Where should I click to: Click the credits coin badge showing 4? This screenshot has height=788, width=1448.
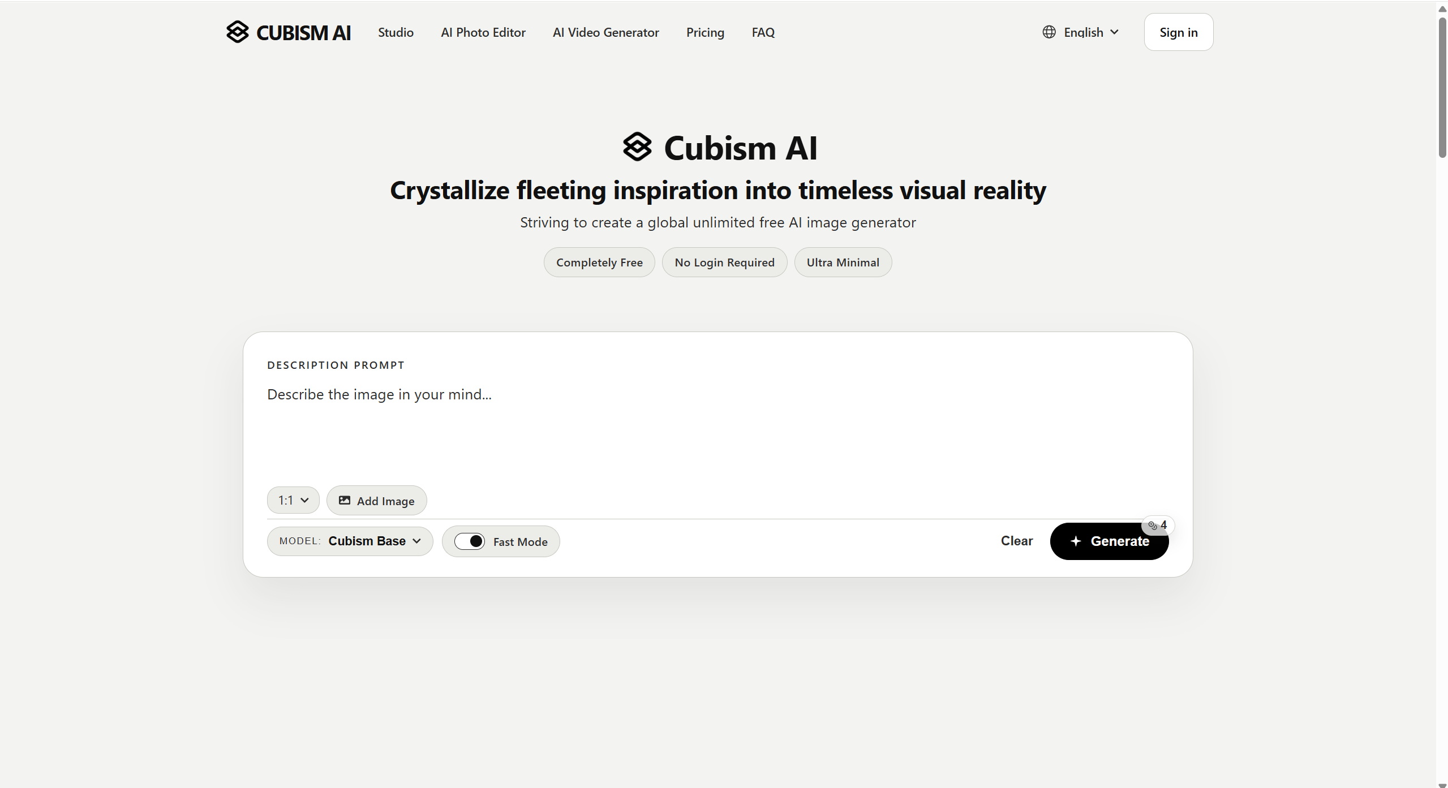click(x=1157, y=526)
